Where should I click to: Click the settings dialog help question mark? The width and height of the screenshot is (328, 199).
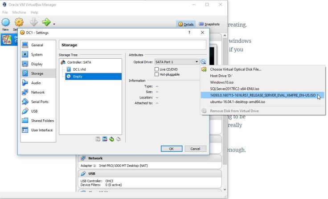(189, 32)
